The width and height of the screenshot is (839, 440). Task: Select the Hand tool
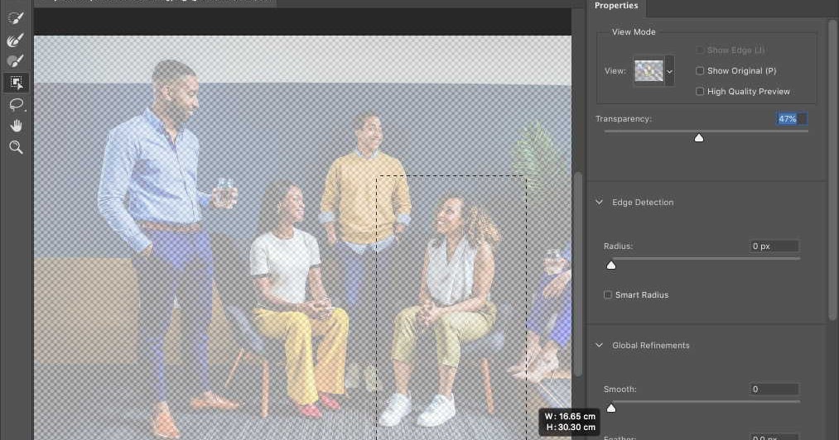[x=16, y=126]
